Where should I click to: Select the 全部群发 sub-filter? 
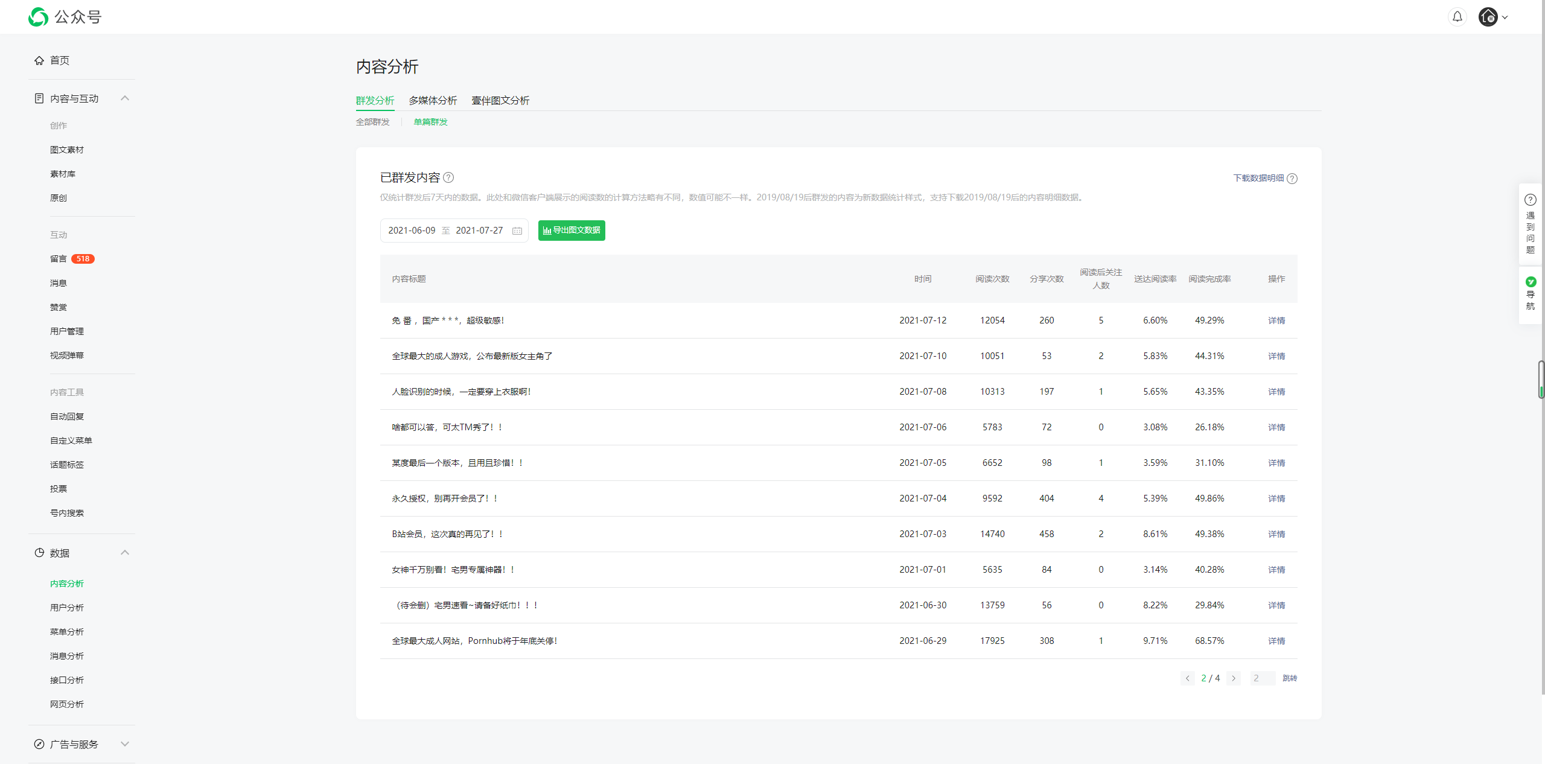click(372, 122)
